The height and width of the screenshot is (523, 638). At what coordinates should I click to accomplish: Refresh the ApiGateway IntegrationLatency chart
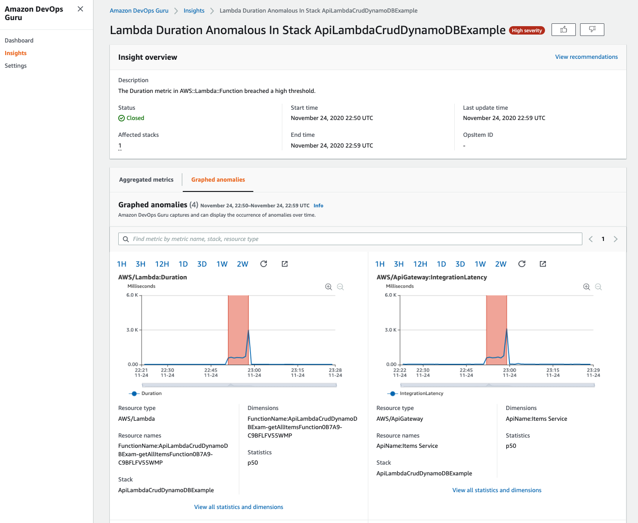[x=522, y=264]
